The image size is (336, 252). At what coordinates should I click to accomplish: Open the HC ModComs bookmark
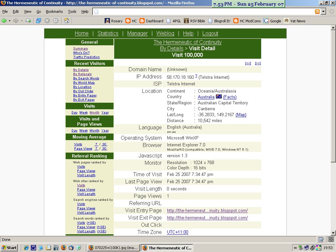point(247,21)
